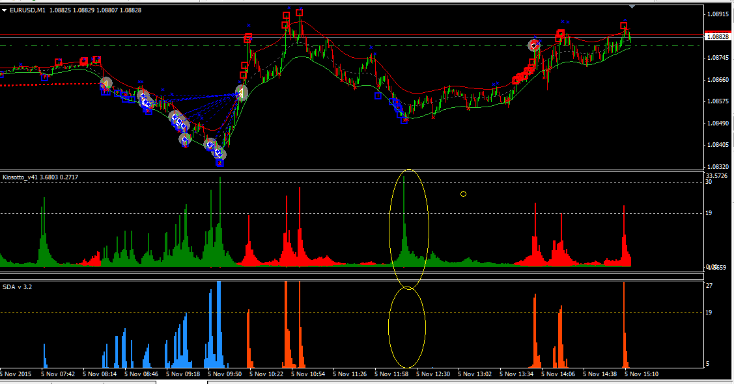The height and width of the screenshot is (384, 734).
Task: Click the 5 Nov 07:42 time label
Action: coord(58,374)
